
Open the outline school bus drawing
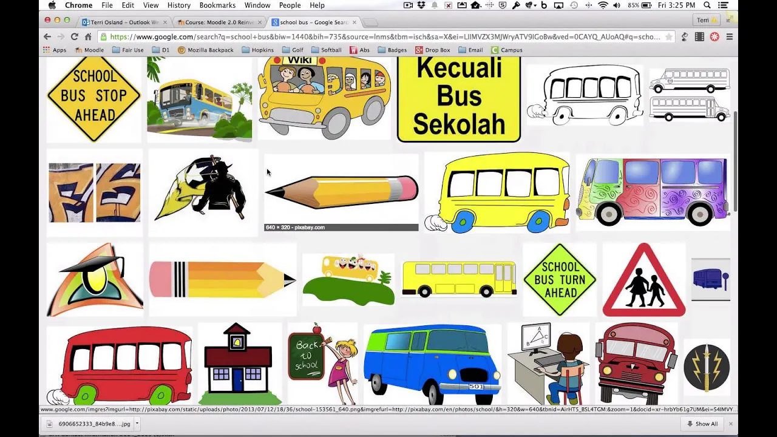(585, 95)
